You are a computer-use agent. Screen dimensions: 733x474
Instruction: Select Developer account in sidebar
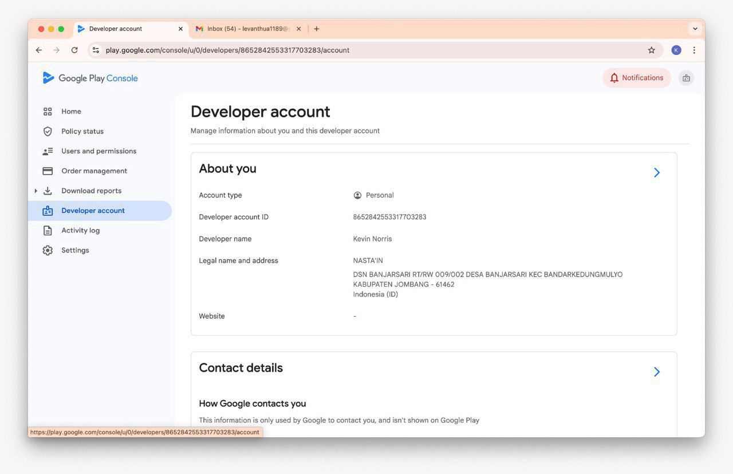click(x=100, y=211)
